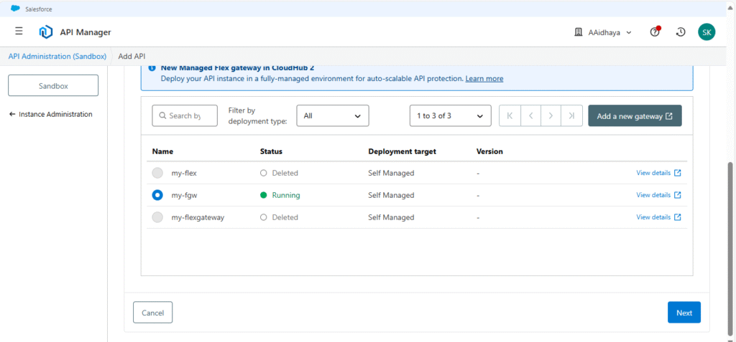Image resolution: width=736 pixels, height=342 pixels.
Task: Click the my-flex gateway name
Action: (x=184, y=173)
